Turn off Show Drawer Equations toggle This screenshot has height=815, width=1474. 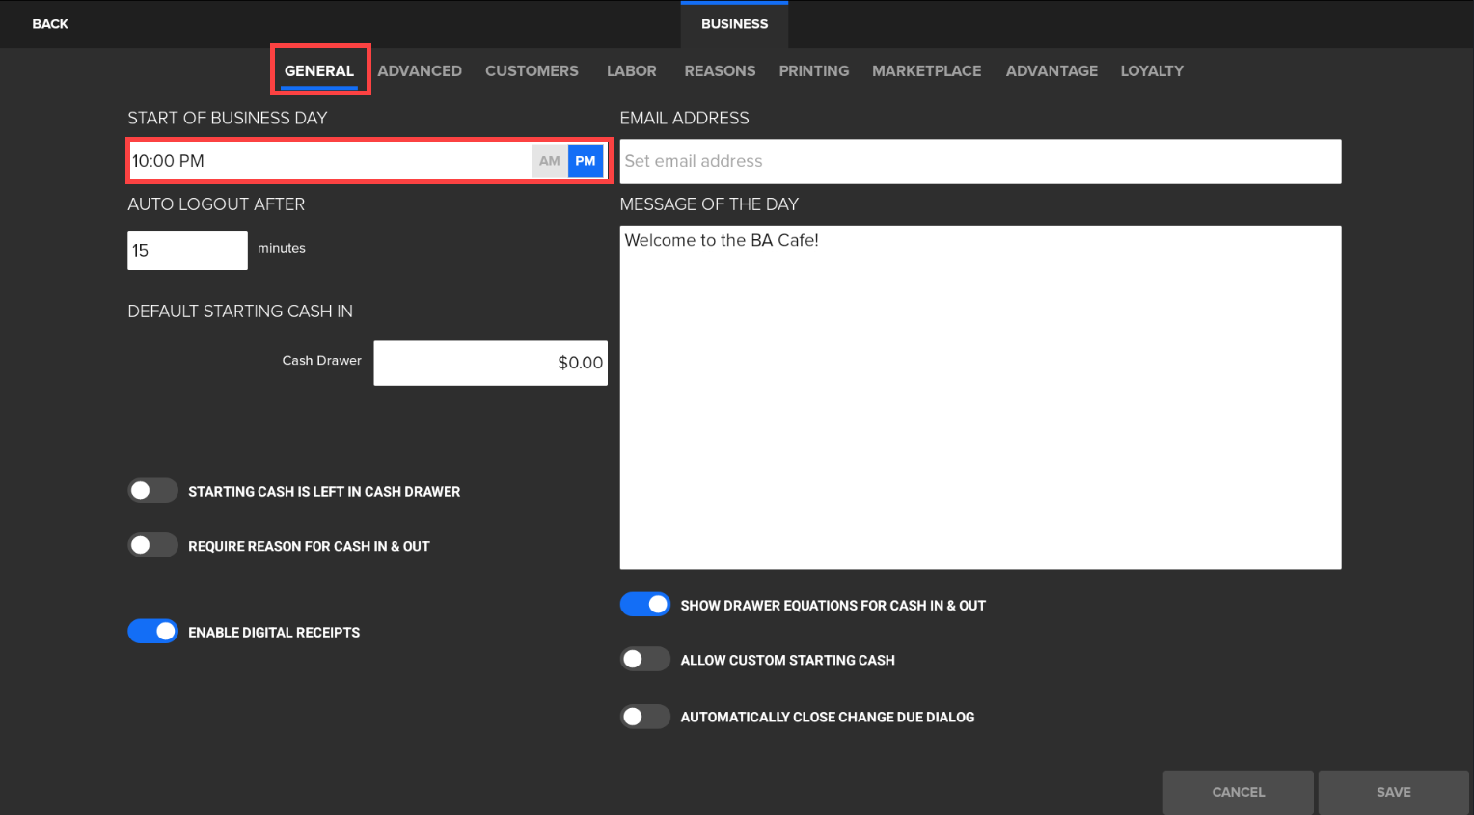click(644, 605)
